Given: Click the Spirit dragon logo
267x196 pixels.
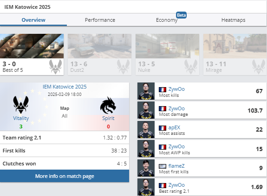Looking at the screenshot, I should (x=108, y=105).
